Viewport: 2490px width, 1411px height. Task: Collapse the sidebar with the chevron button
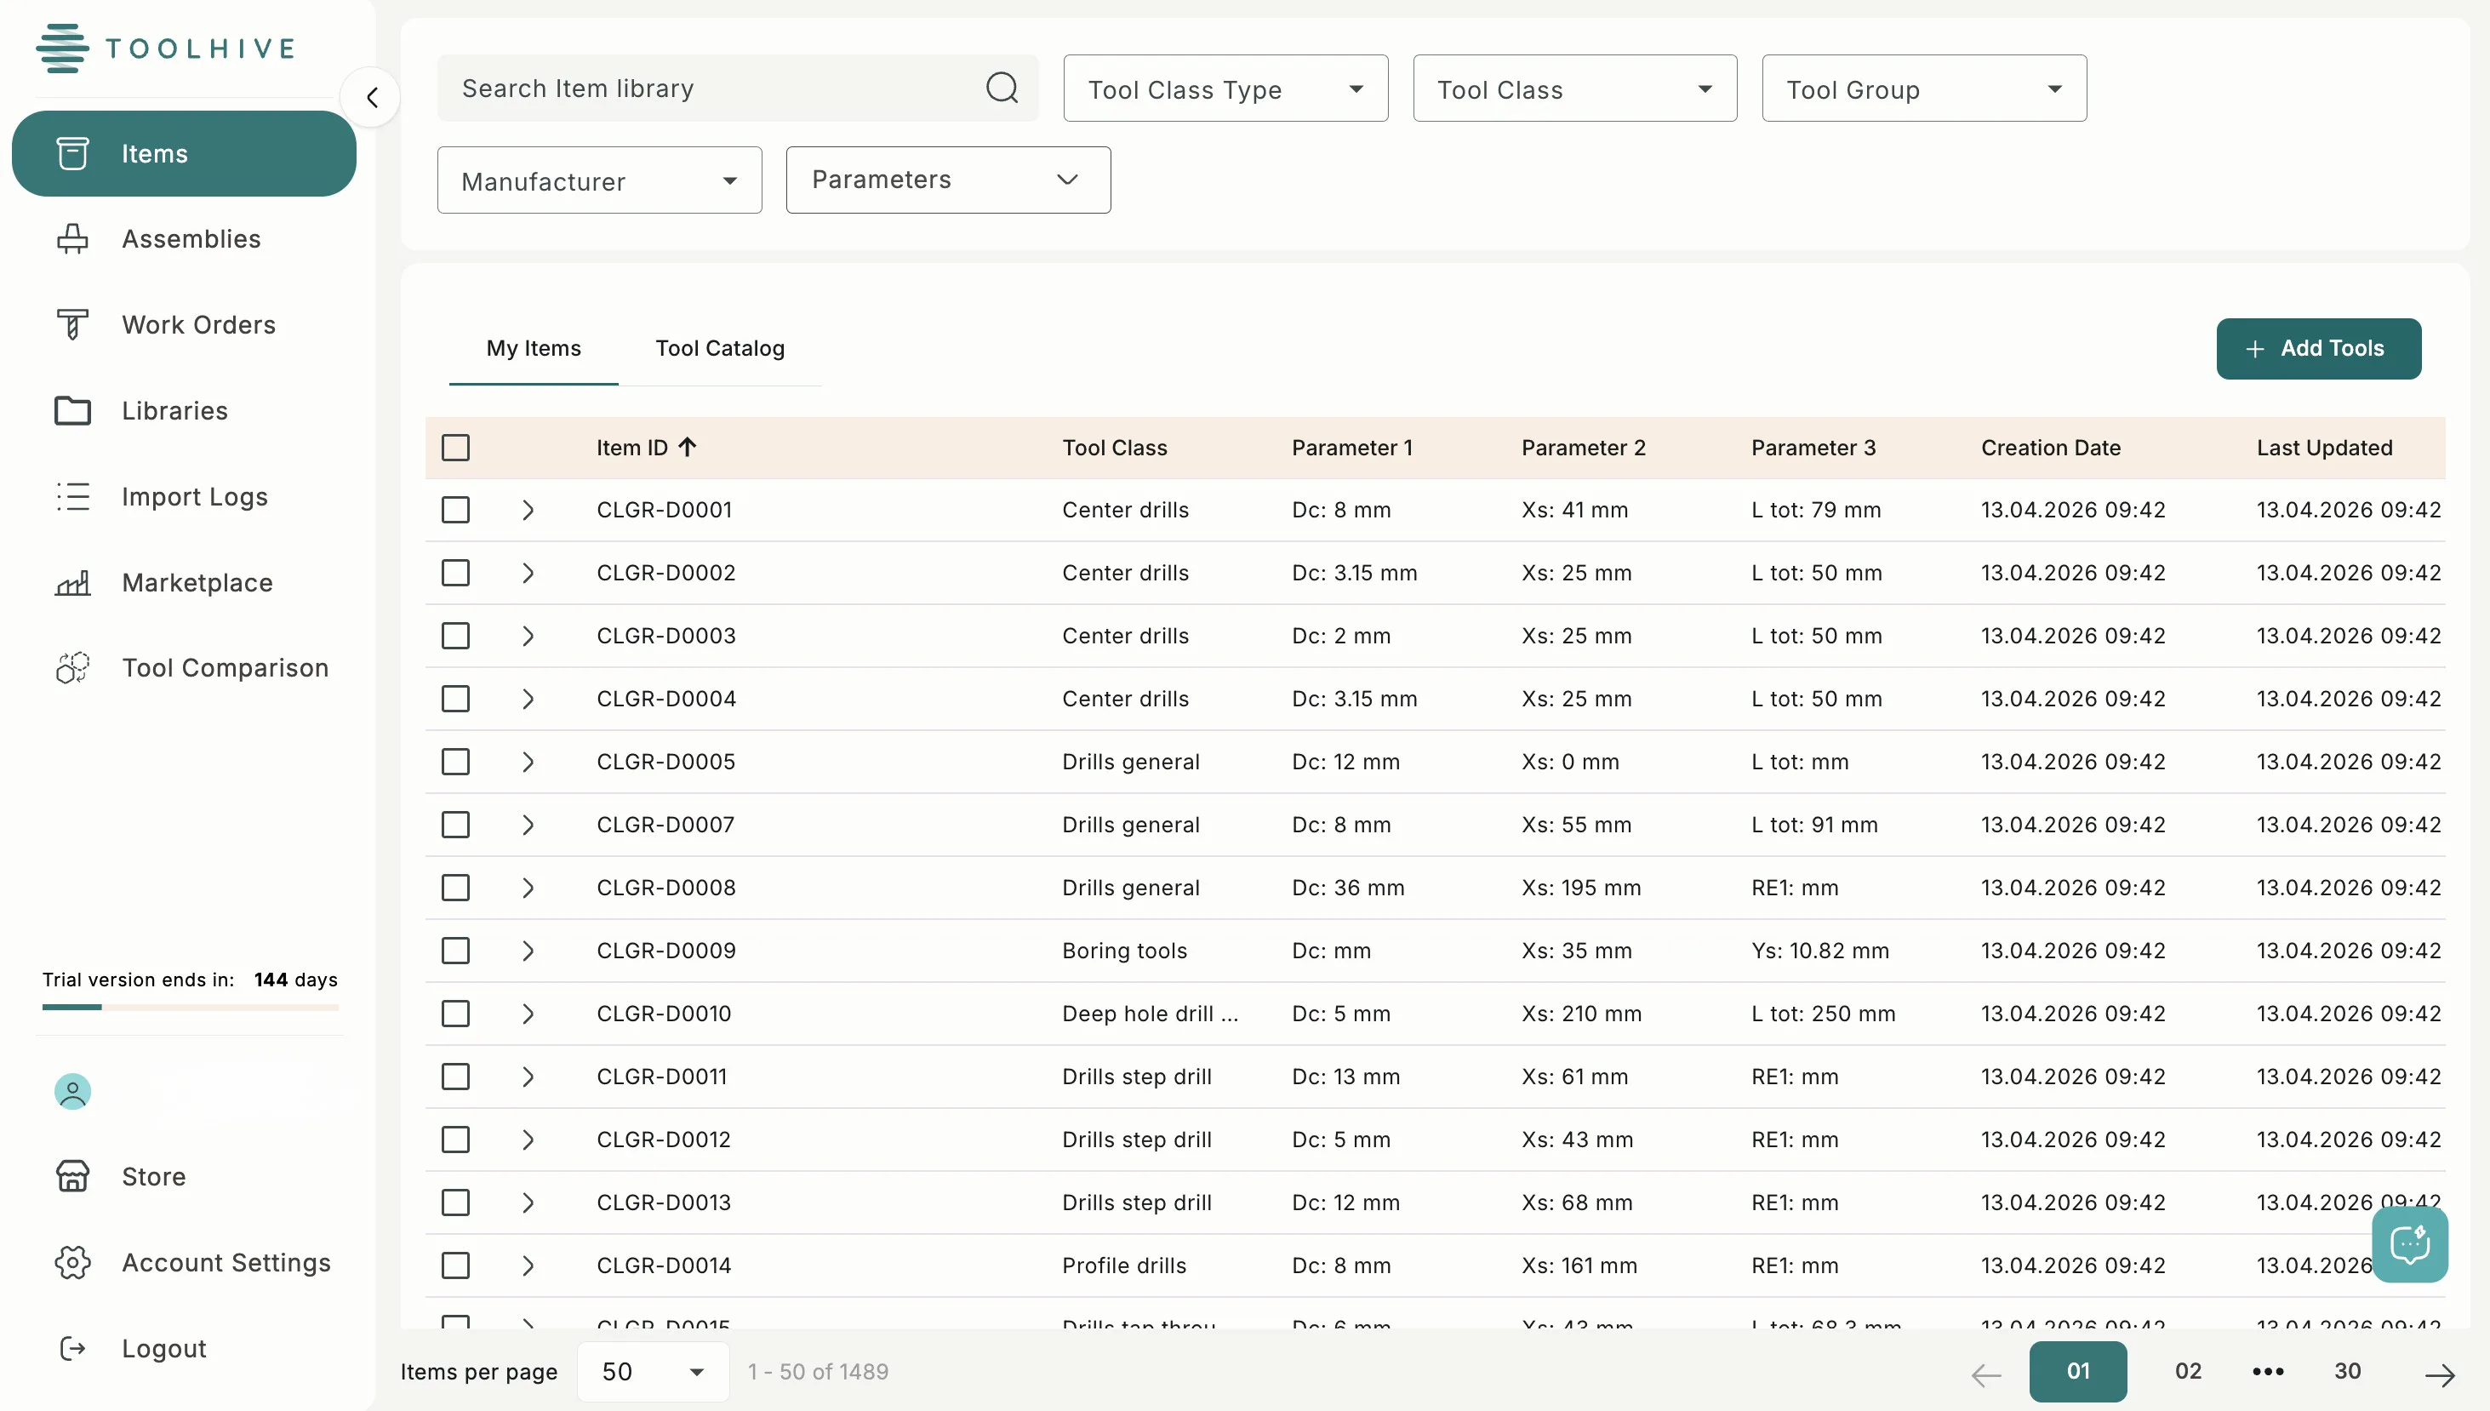click(371, 97)
